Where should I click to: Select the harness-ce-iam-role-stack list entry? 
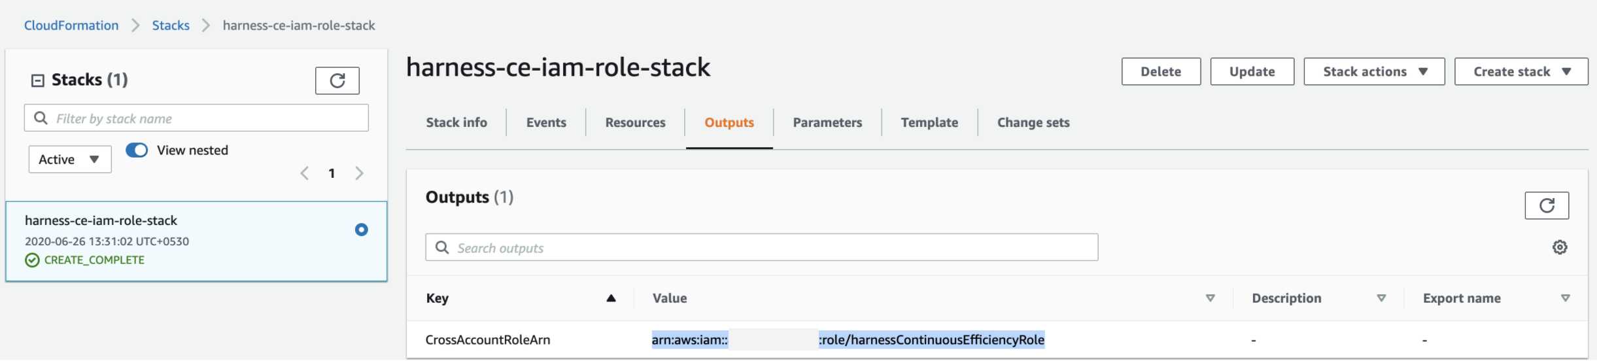(196, 241)
